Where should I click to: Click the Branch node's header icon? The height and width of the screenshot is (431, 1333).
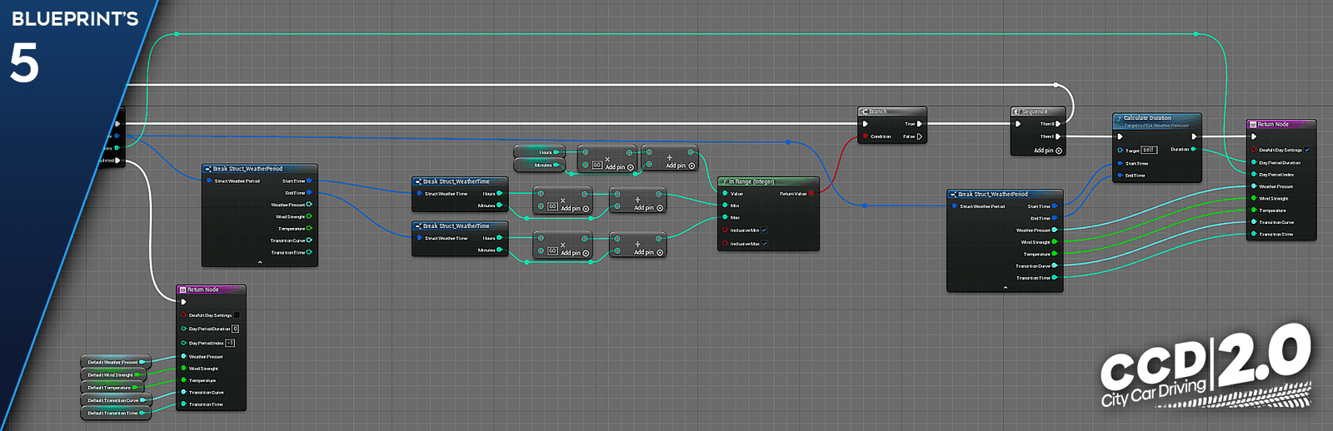[x=865, y=111]
